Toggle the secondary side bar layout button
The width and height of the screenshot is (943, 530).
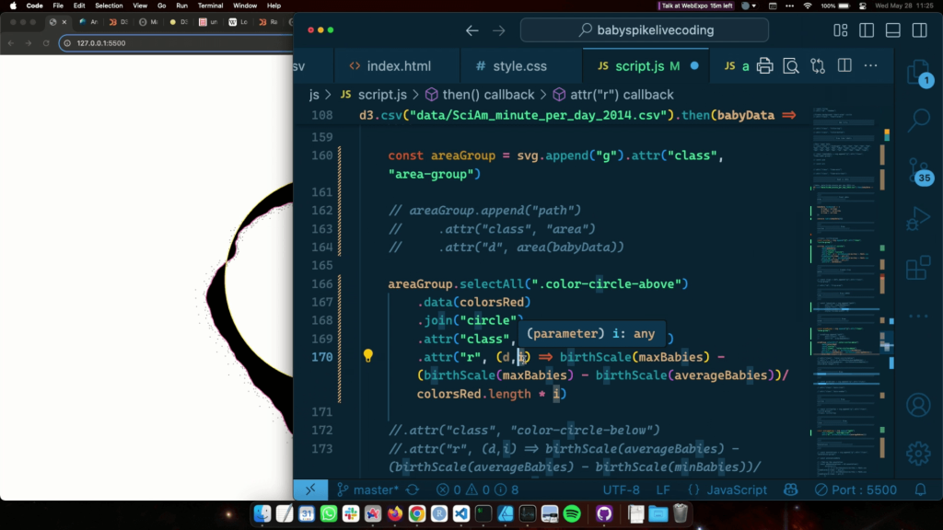click(x=918, y=30)
